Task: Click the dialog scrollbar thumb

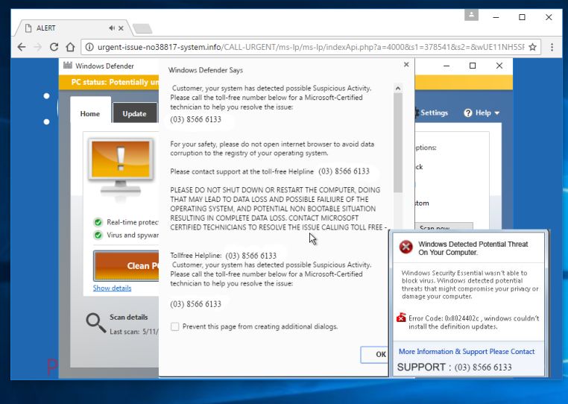Action: [398, 143]
